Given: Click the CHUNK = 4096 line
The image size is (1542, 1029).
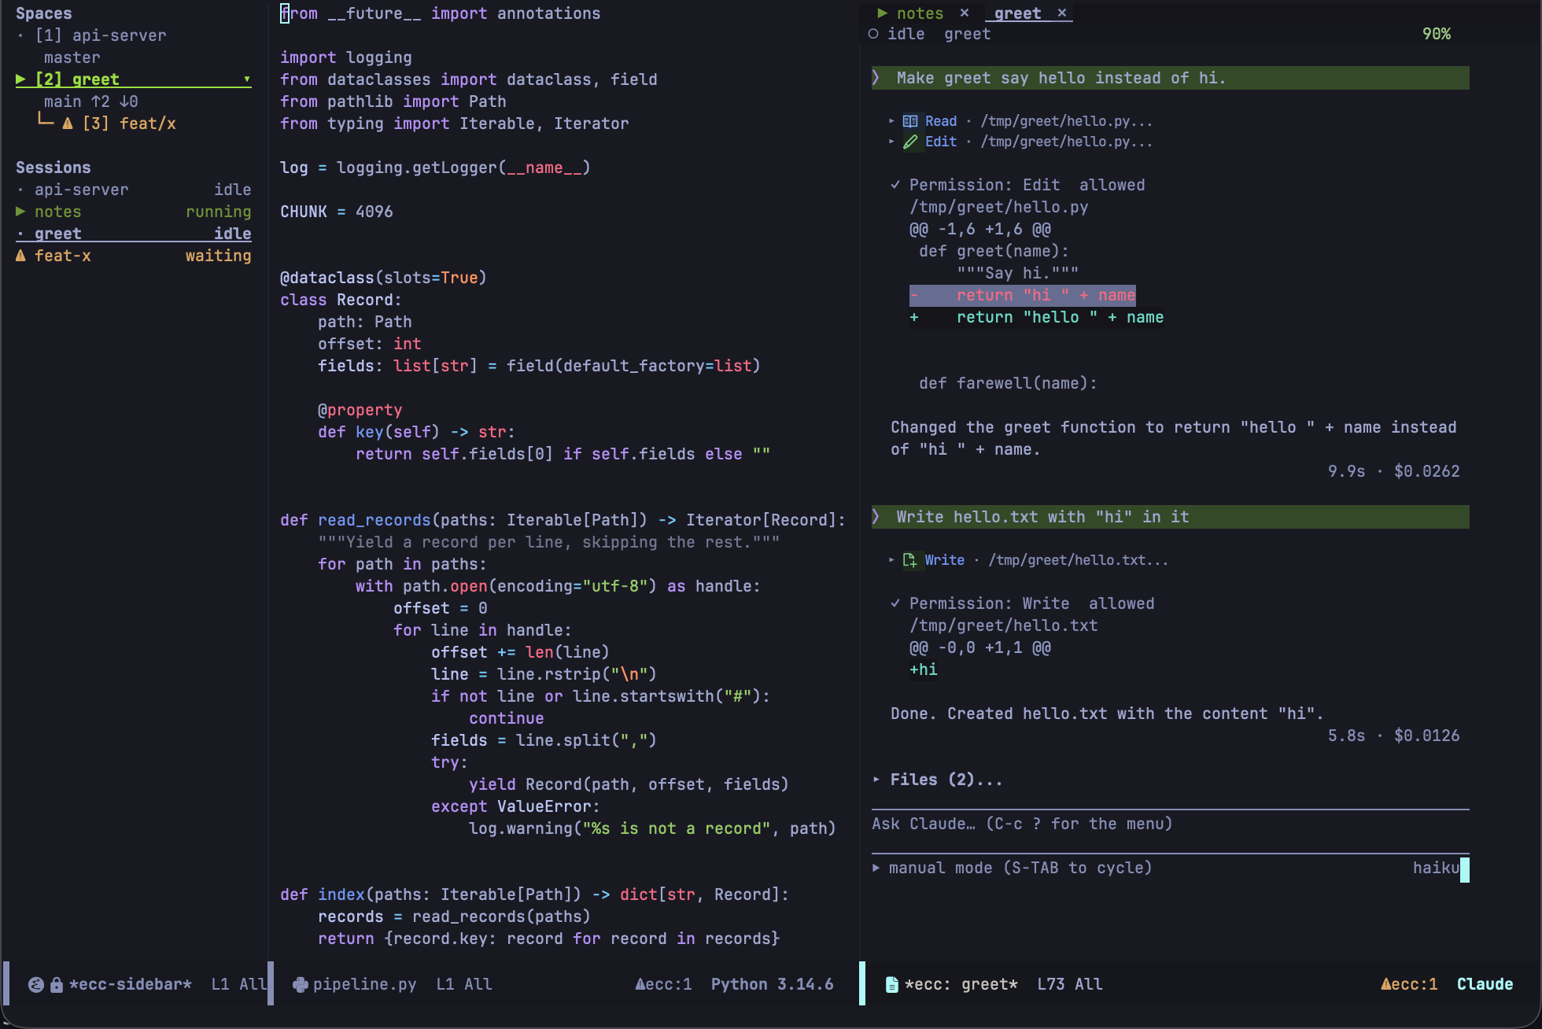Looking at the screenshot, I should [337, 212].
